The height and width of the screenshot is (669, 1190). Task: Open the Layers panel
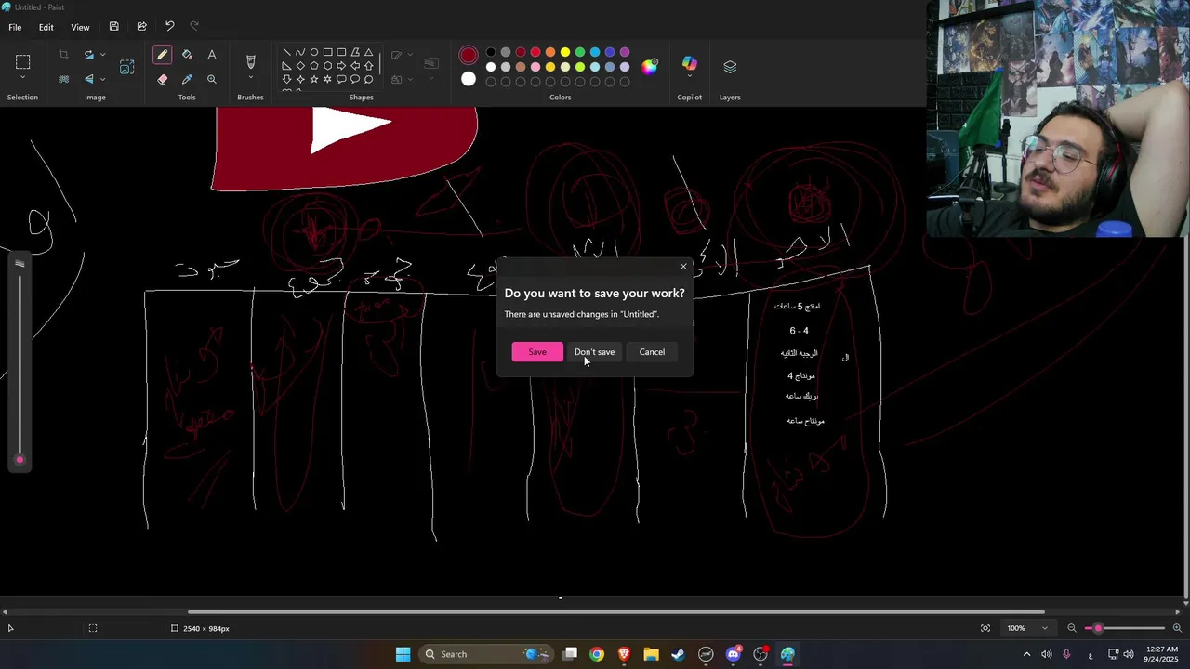(730, 67)
